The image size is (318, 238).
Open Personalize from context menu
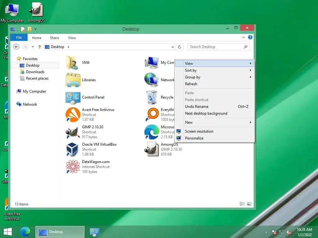tap(215, 138)
